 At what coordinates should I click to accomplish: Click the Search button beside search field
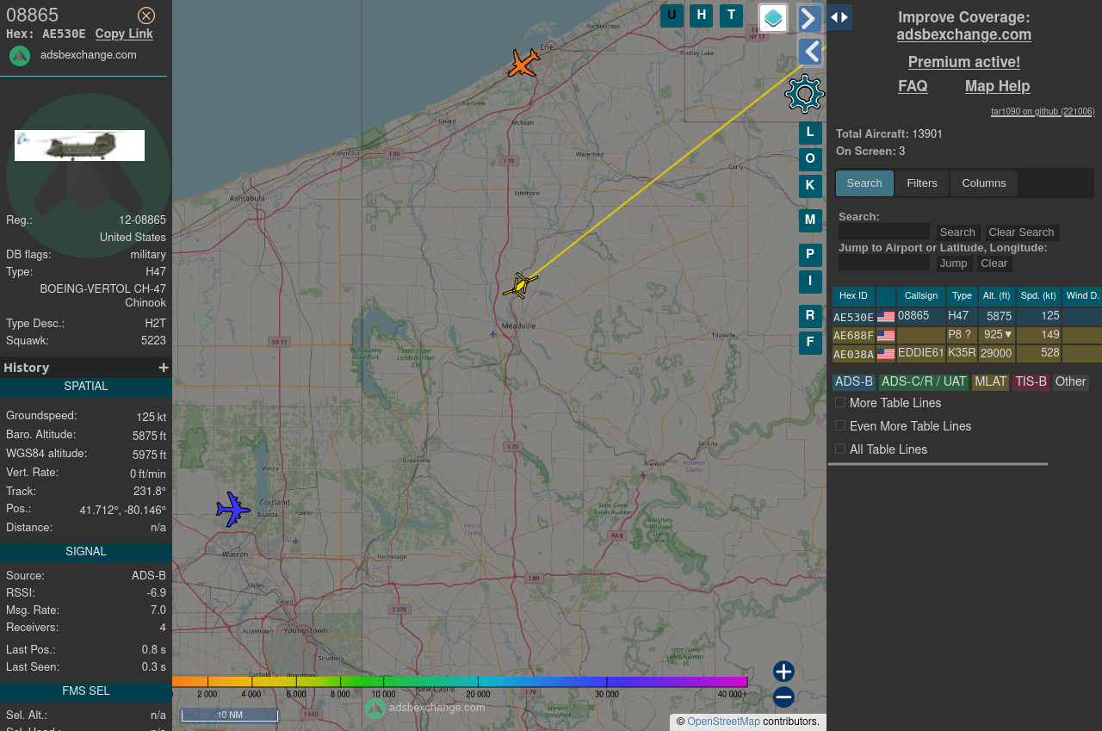click(957, 232)
